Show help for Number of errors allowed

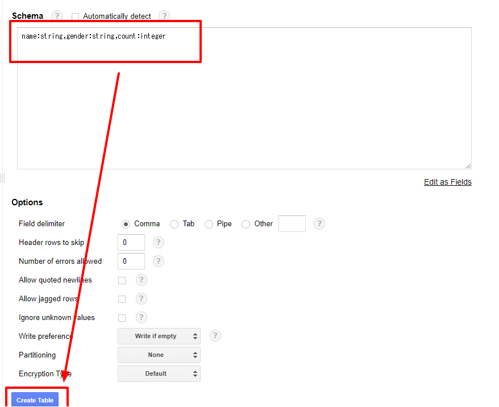[159, 261]
